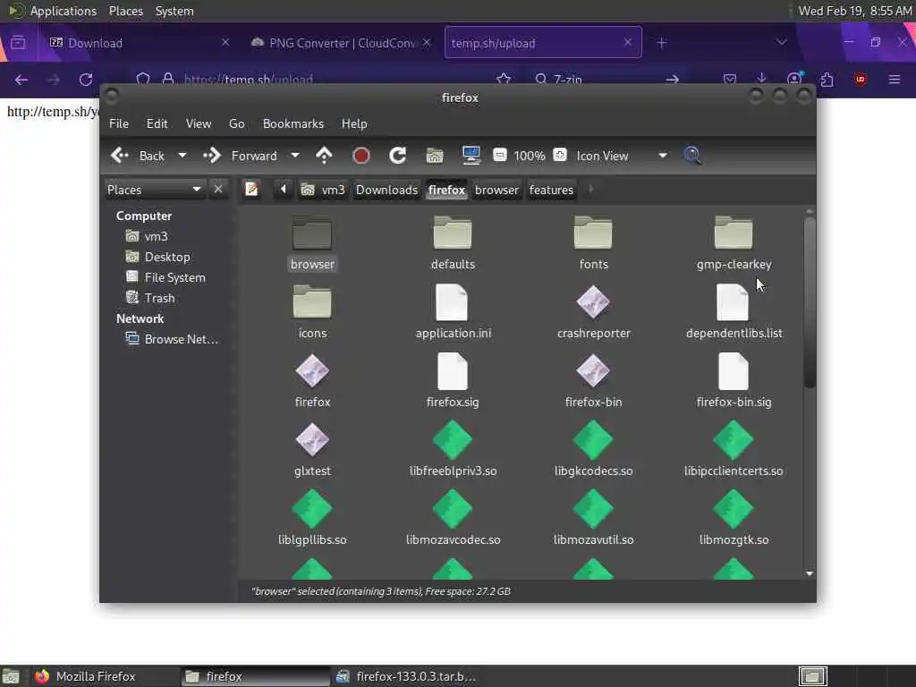This screenshot has height=687, width=916.
Task: Close the Places side pane
Action: pos(218,189)
